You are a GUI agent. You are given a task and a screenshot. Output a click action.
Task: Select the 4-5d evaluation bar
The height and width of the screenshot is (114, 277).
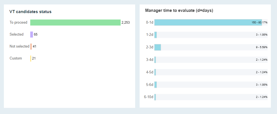[155, 72]
